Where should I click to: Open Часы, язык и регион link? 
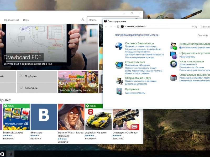[x=192, y=61]
